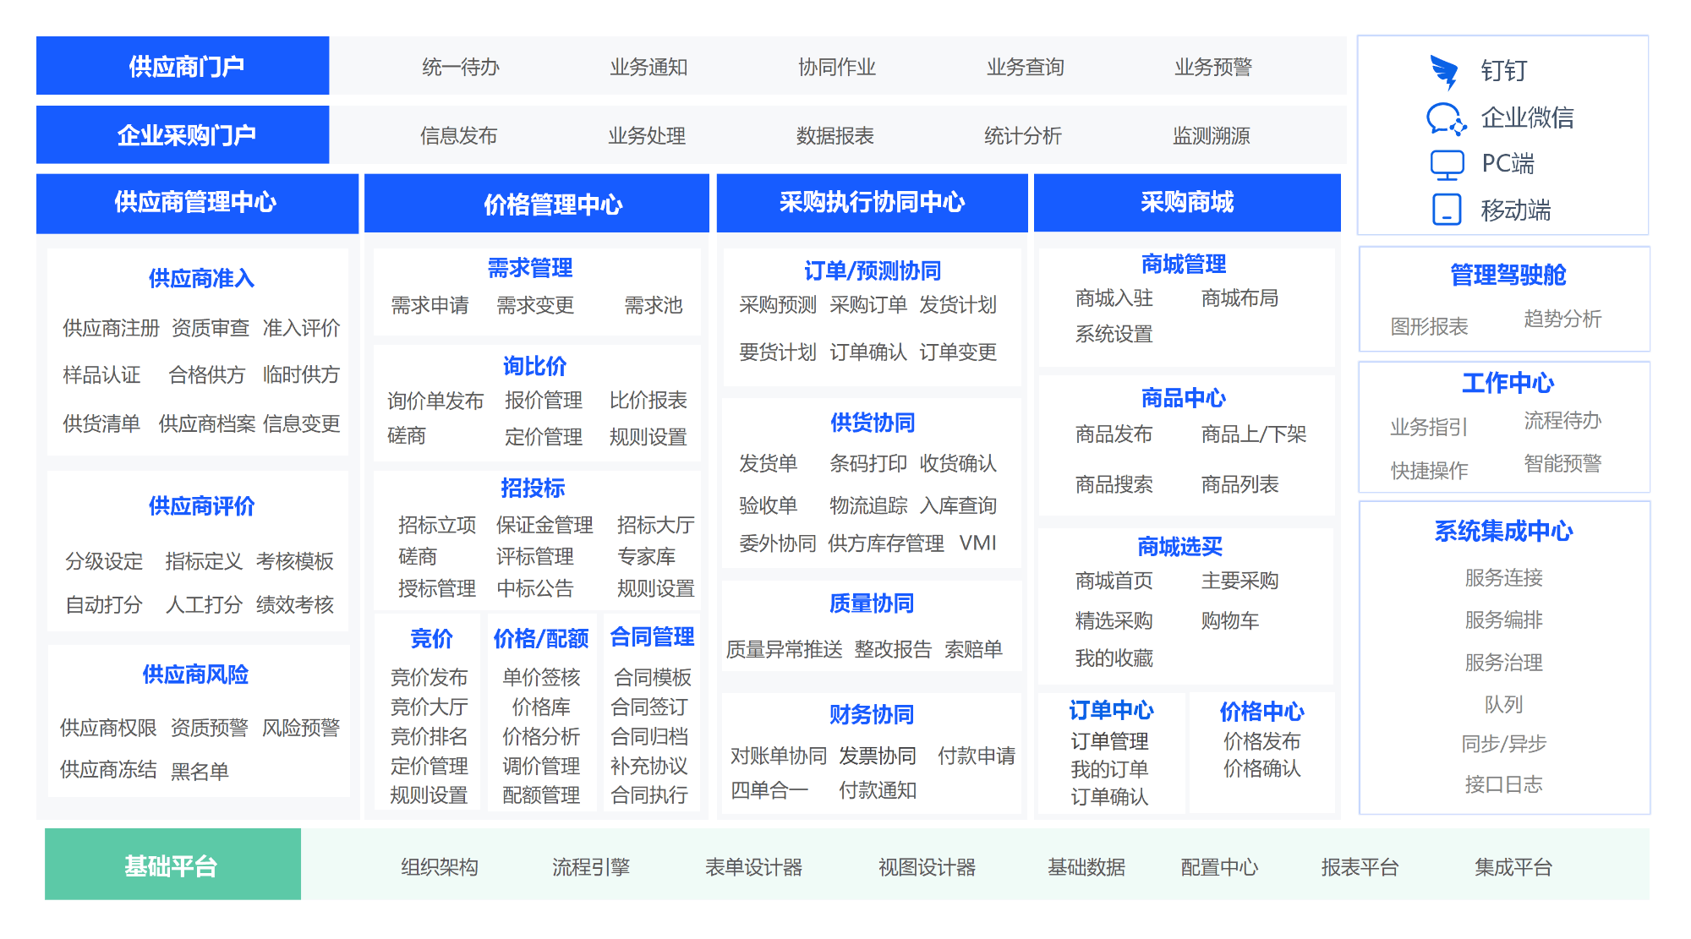Click 趋势分析 item
Image resolution: width=1691 pixels, height=939 pixels.
1562,319
